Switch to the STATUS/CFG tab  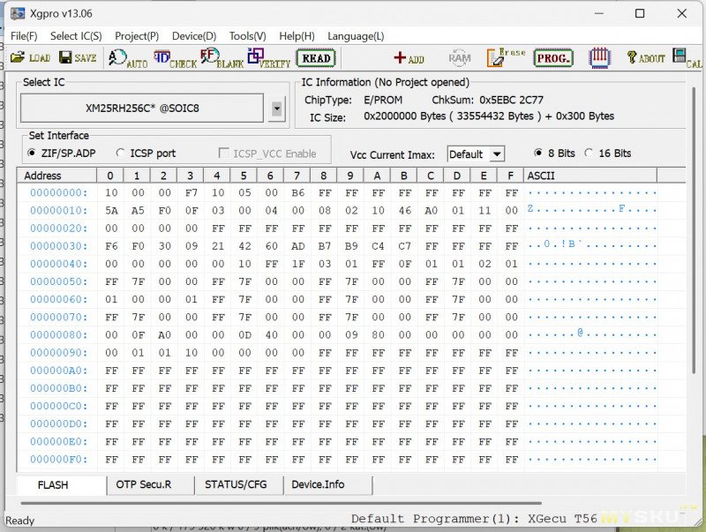point(236,484)
